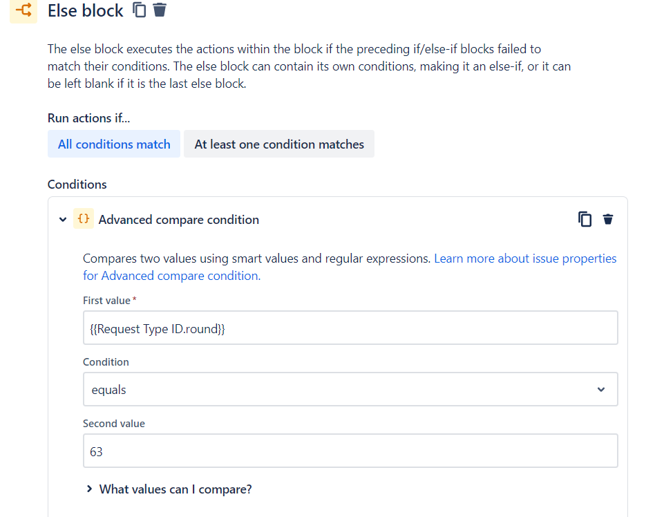Screen dimensions: 664x517
Task: Click the First value input field
Action: coord(350,328)
